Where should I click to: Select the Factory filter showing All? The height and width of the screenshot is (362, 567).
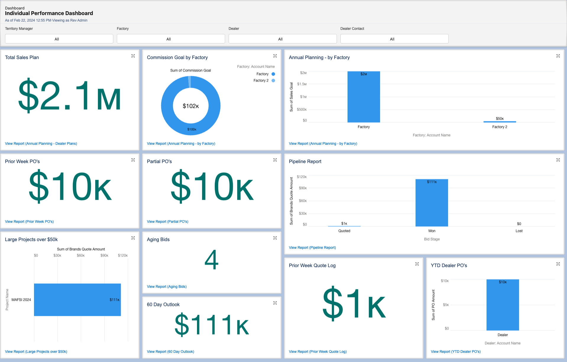pyautogui.click(x=171, y=39)
